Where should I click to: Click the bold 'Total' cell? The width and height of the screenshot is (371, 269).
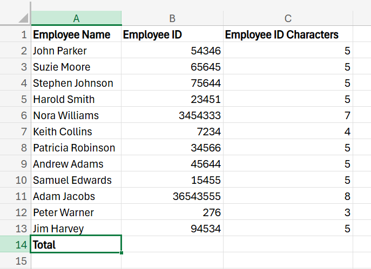coord(76,244)
